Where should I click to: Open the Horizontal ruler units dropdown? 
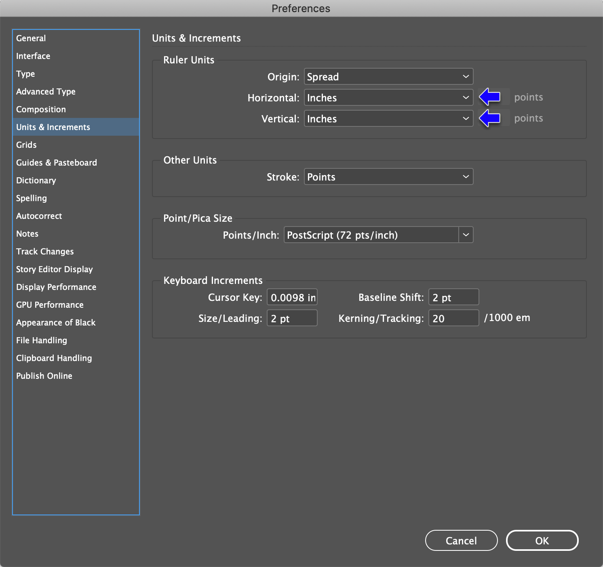(388, 98)
